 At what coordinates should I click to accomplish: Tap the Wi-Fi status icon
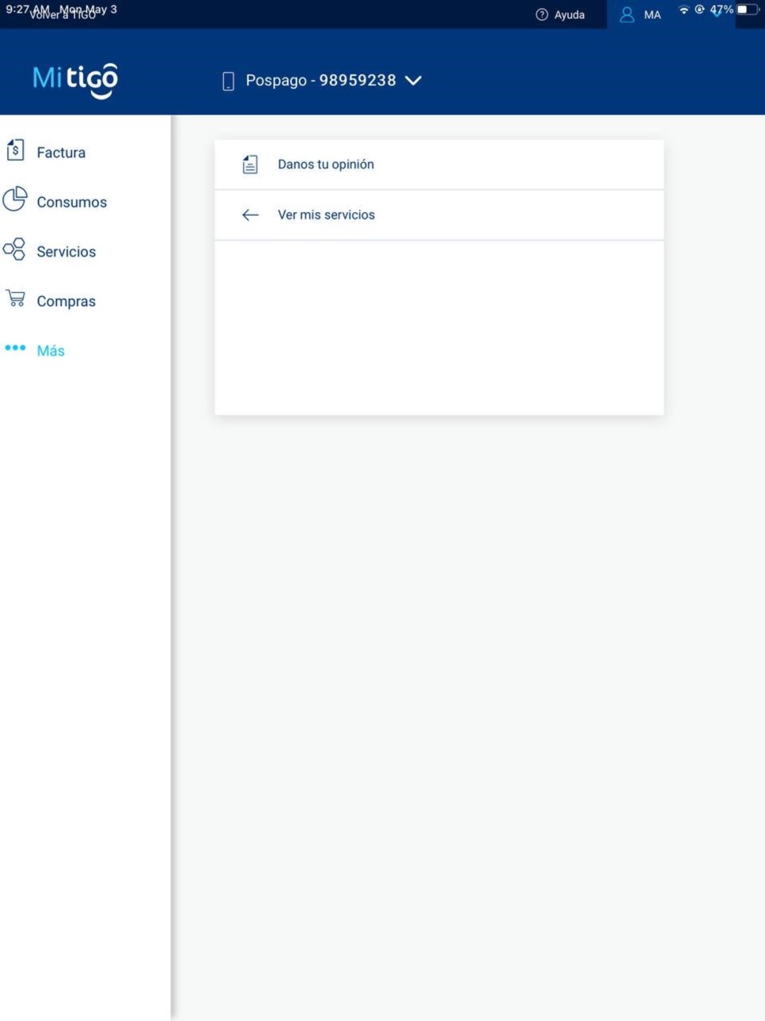(684, 10)
